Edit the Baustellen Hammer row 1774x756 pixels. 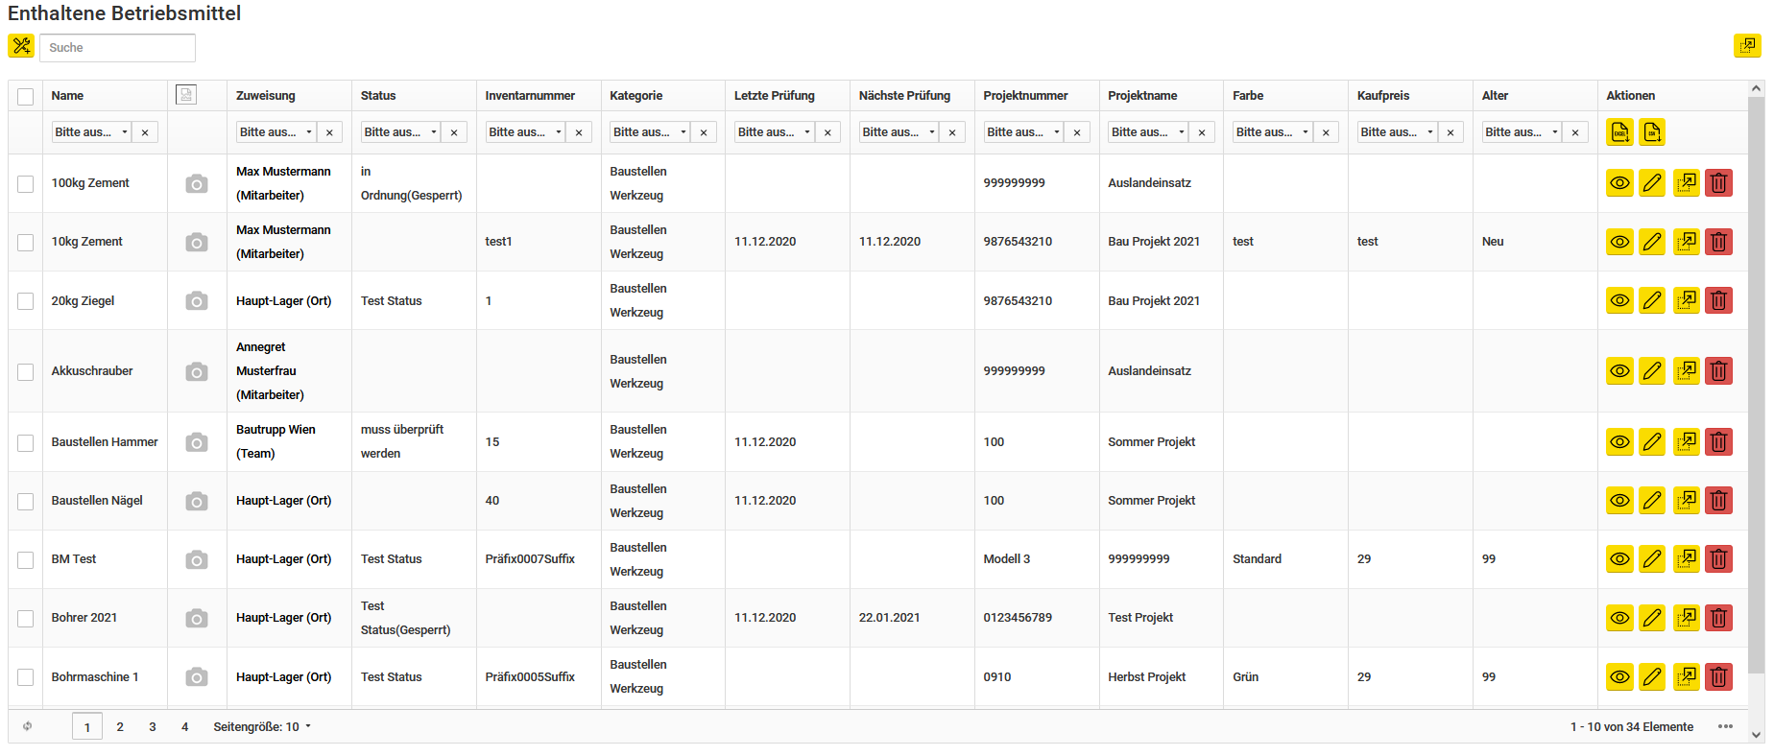point(1652,441)
